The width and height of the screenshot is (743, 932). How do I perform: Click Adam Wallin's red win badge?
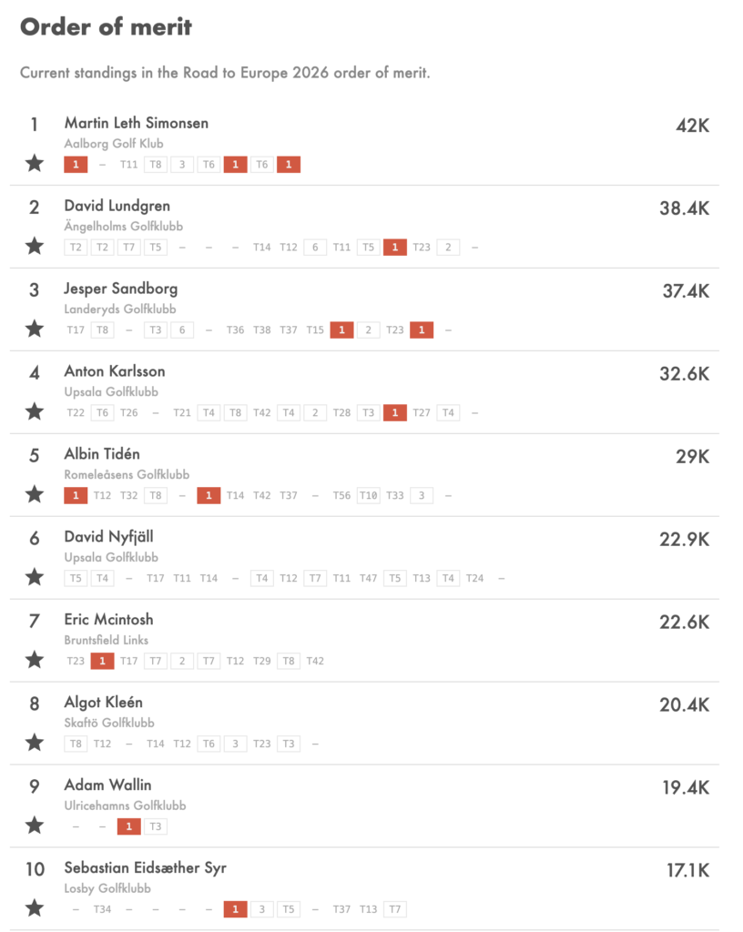coord(129,826)
